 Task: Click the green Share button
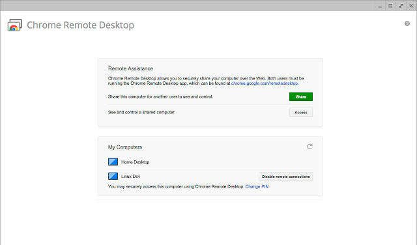pyautogui.click(x=301, y=96)
